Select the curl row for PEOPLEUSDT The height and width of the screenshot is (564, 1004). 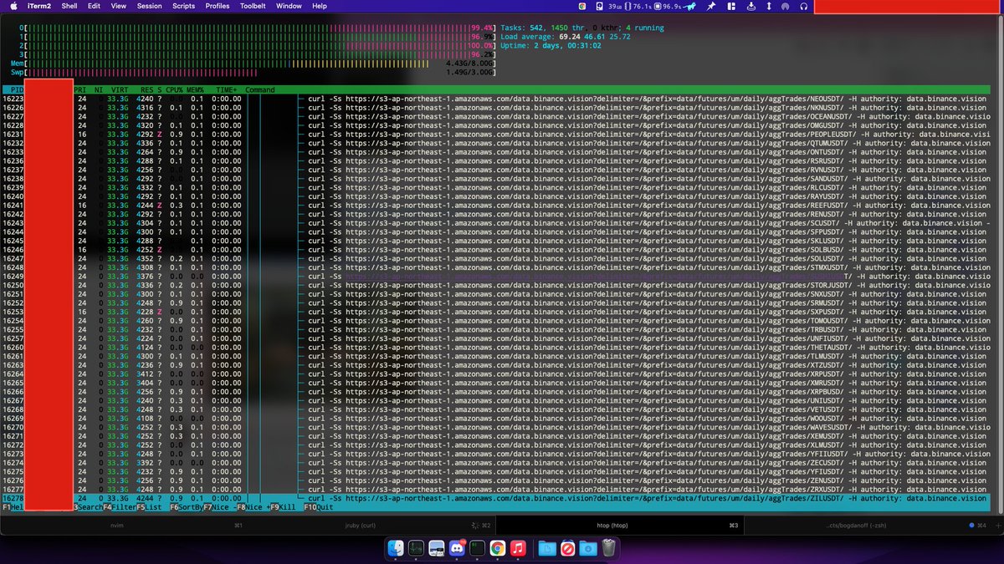[495, 134]
